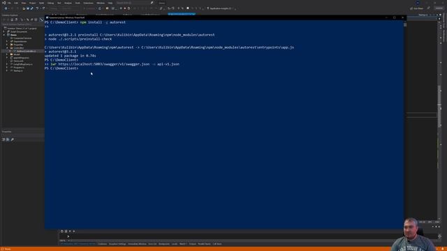Switch to the Exception Settings tab

click(117, 244)
